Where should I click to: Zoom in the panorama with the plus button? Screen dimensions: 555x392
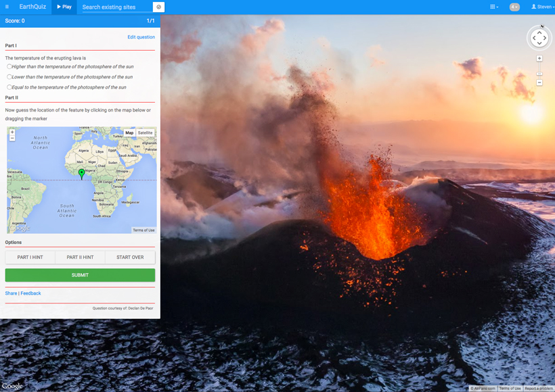tap(539, 59)
